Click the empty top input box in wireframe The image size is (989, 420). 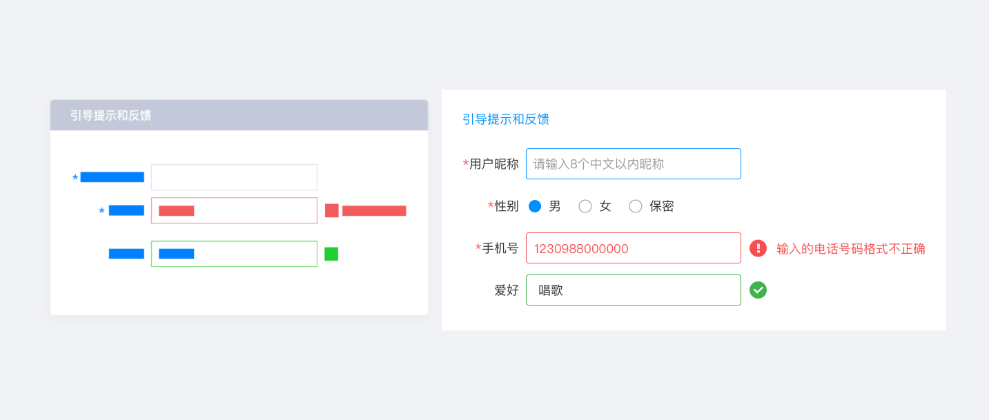pyautogui.click(x=234, y=177)
